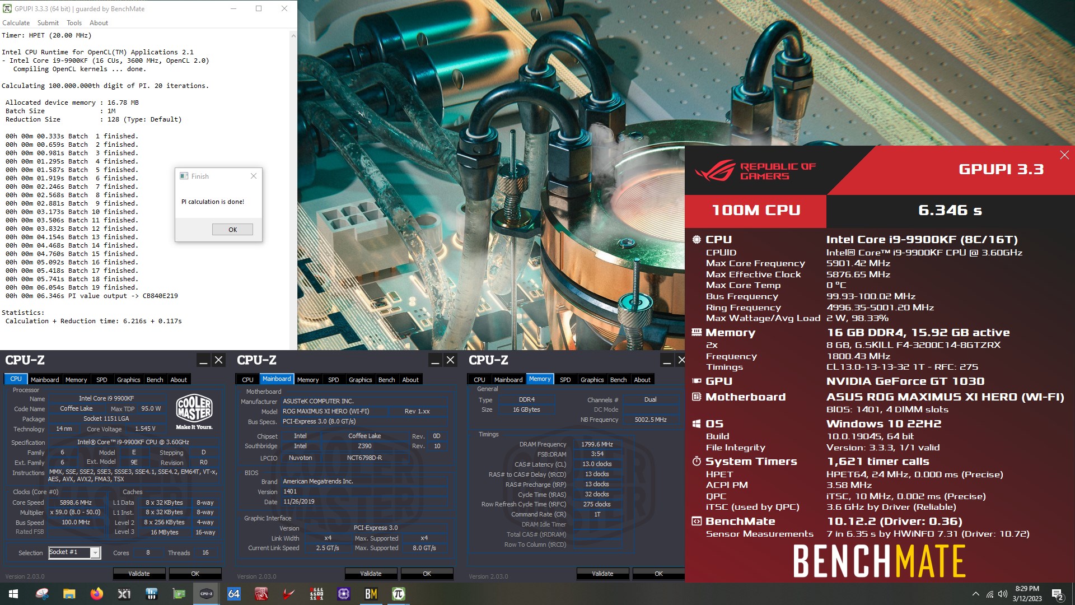
Task: Click OK in the Mainboard-tab CPU-Z window
Action: pyautogui.click(x=427, y=574)
